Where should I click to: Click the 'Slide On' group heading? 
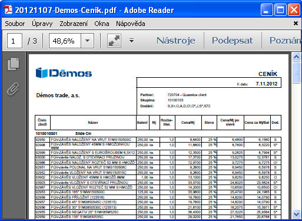click(x=83, y=134)
